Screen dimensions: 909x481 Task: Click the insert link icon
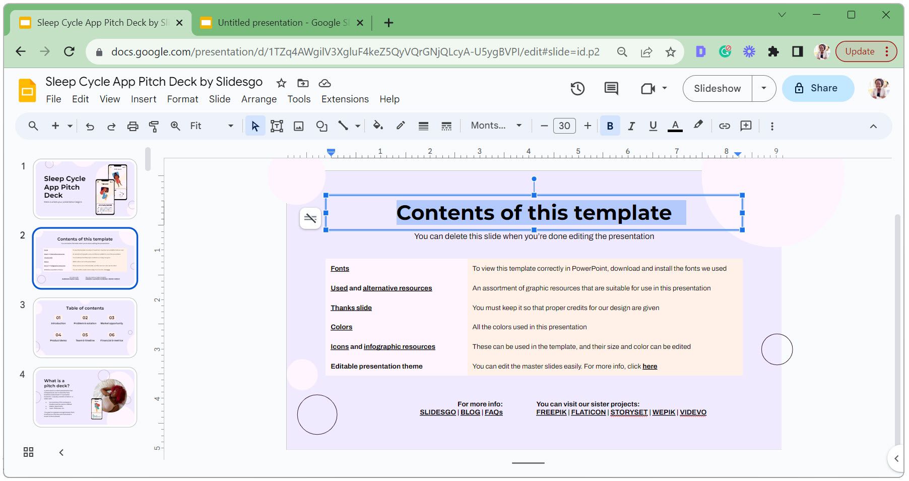click(x=724, y=126)
